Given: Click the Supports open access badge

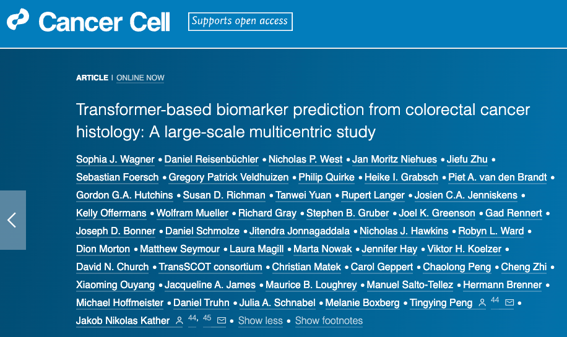Looking at the screenshot, I should pos(240,22).
